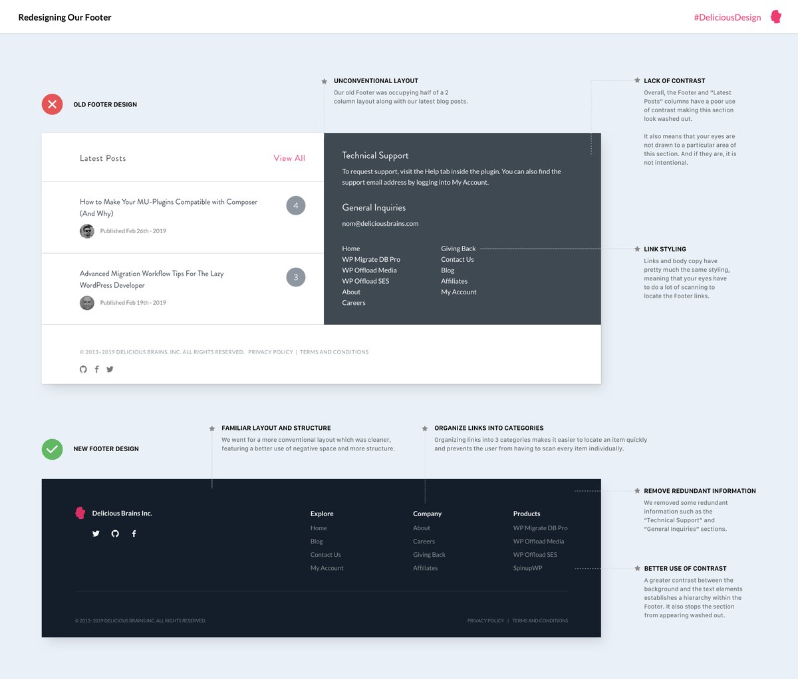798x679 pixels.
Task: Click the Products column heading
Action: 527,514
